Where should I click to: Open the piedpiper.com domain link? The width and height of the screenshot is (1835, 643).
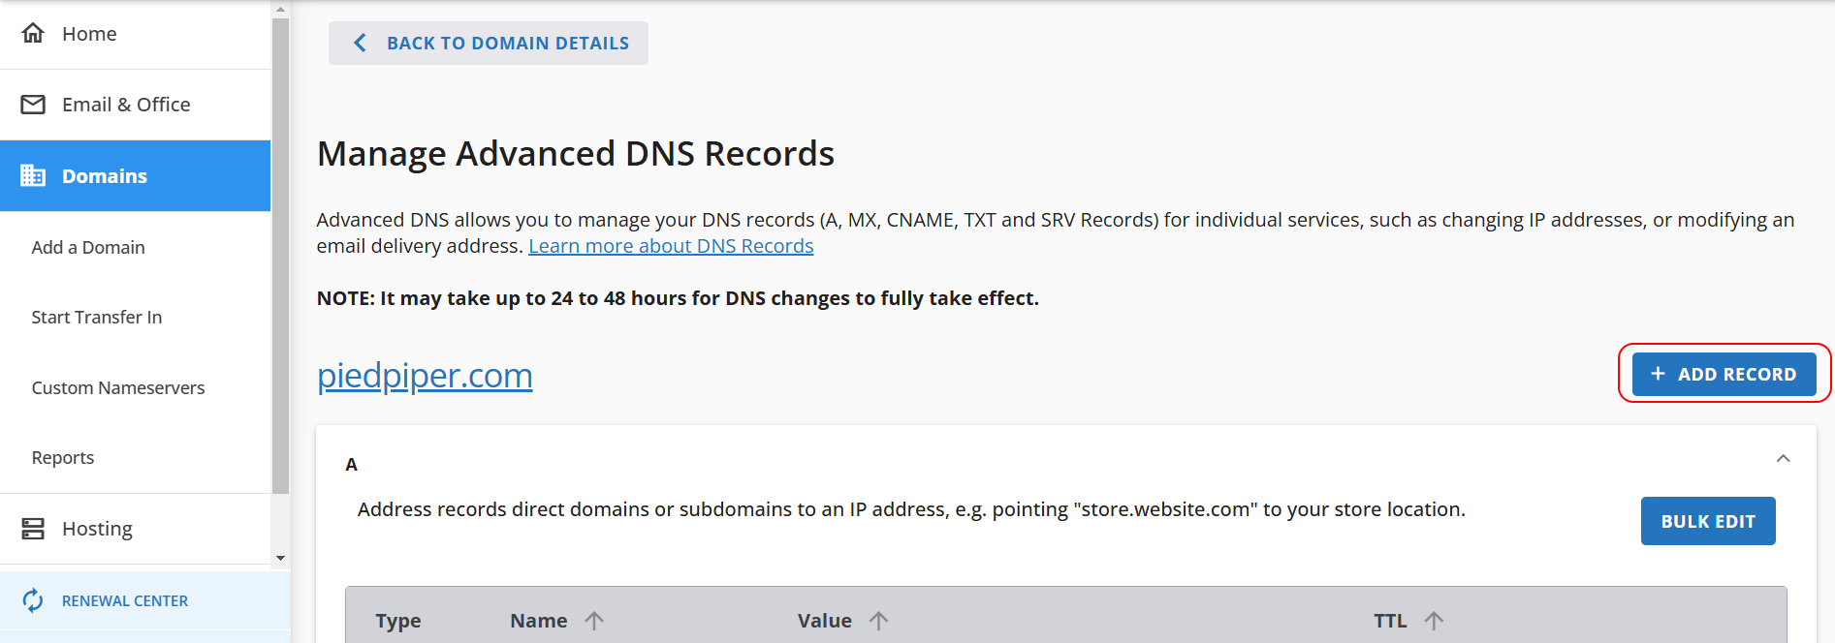click(x=425, y=376)
